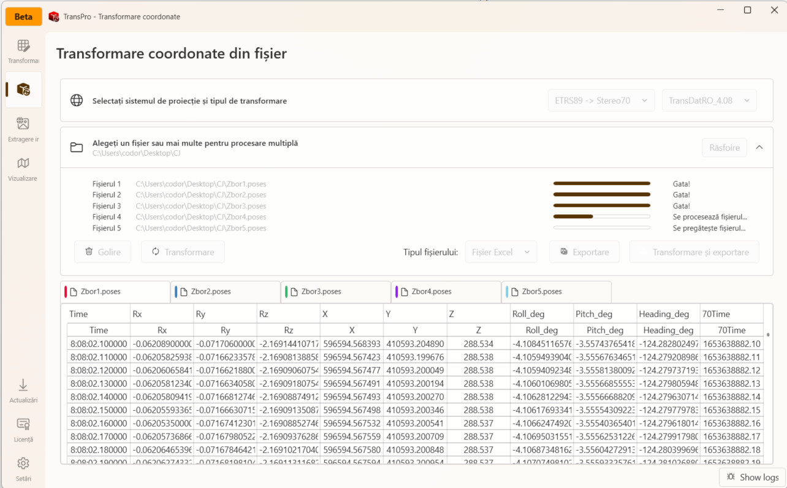Select the Zbor5.poses tab
787x488 pixels.
pos(556,291)
